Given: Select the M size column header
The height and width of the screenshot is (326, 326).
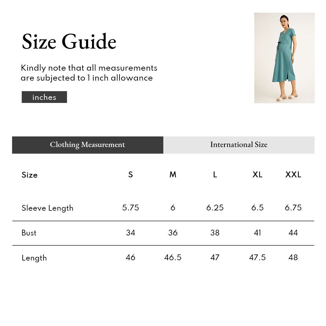Looking at the screenshot, I should tap(173, 174).
